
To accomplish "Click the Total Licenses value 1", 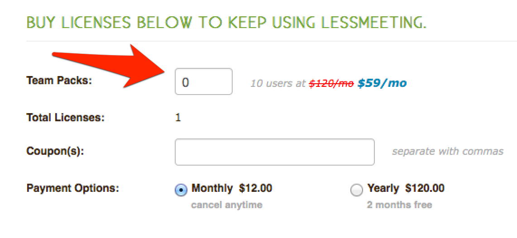I will pos(178,117).
